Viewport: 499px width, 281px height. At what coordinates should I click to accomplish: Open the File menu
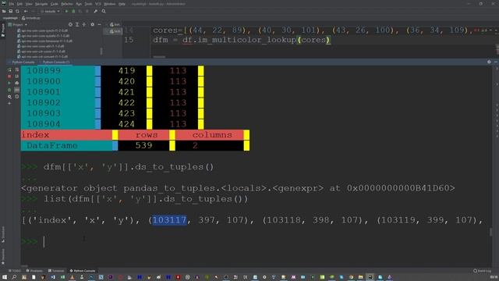click(x=12, y=4)
